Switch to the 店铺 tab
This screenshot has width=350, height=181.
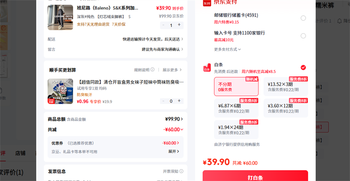20,153
